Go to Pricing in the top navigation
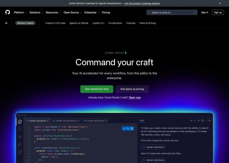This screenshot has width=229, height=163. click(106, 13)
